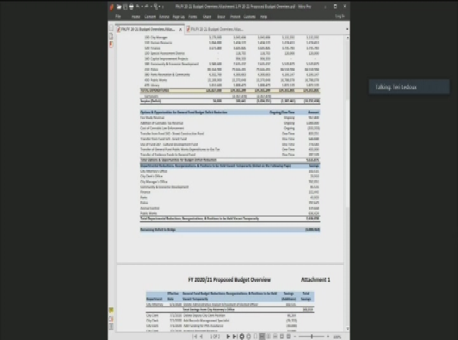Adjust the zoom slider in status bar
Viewport: 458px width, 340px height.
tap(312, 336)
